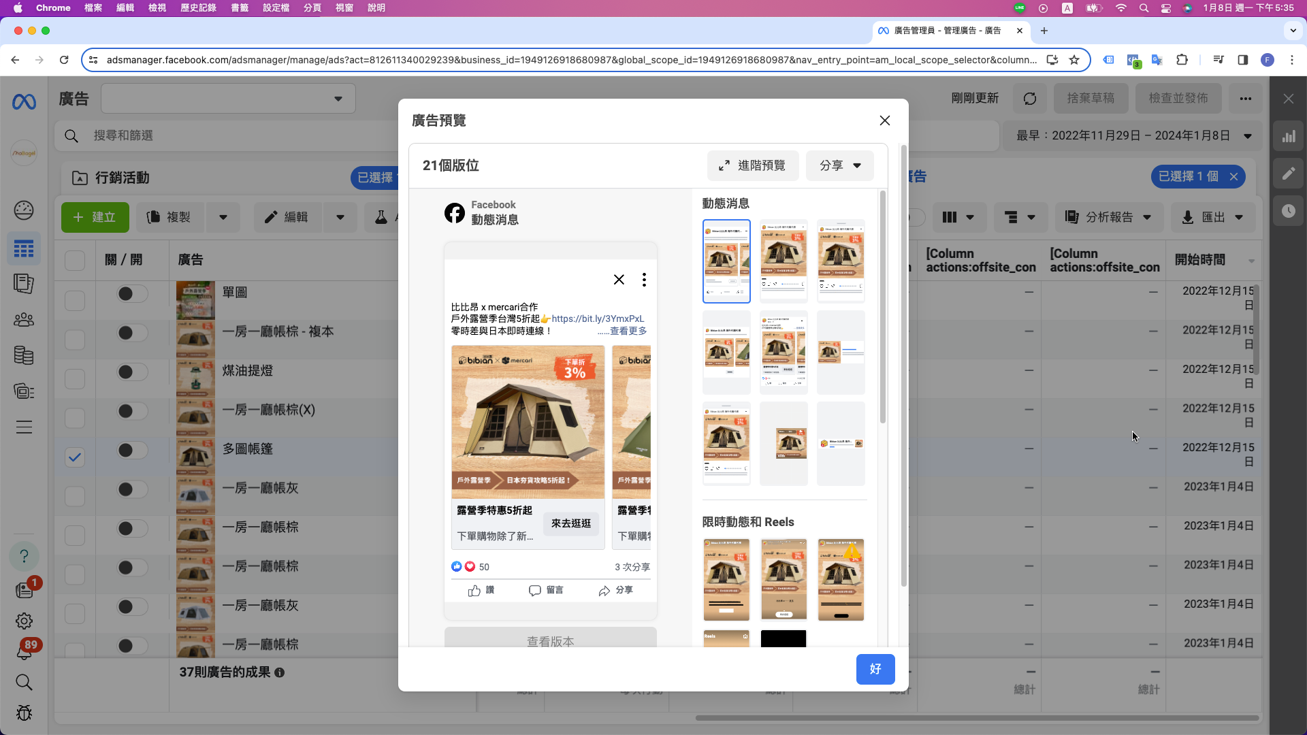Open the all tools hamburger menu icon

click(24, 427)
